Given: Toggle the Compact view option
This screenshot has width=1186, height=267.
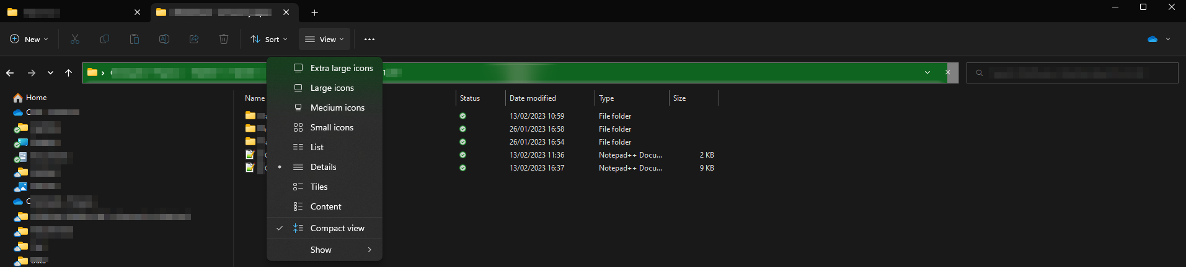Looking at the screenshot, I should click(337, 228).
